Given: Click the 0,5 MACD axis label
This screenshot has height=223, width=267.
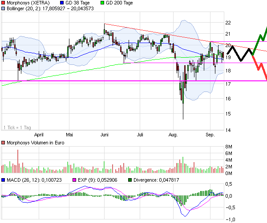Looking at the screenshot, I should tap(229, 184).
